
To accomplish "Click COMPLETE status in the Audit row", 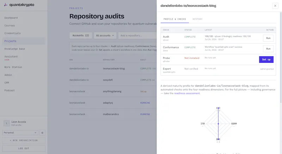I will click(x=190, y=37).
